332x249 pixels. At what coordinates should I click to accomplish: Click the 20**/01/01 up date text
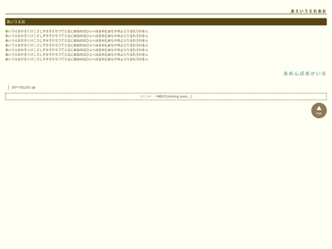(x=23, y=87)
